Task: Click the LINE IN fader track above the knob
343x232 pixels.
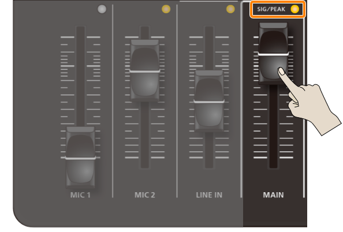Action: coord(209,48)
